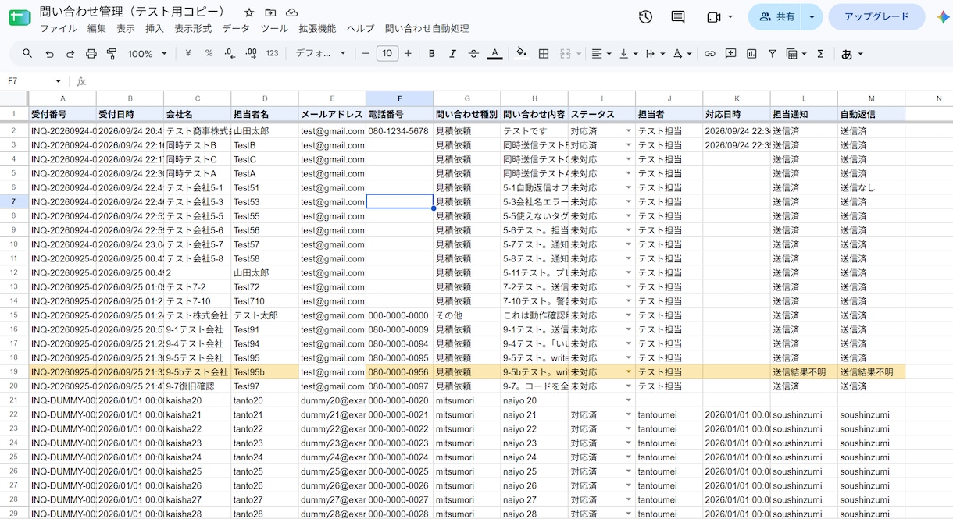Format as yen currency
The image size is (953, 519).
pyautogui.click(x=188, y=54)
